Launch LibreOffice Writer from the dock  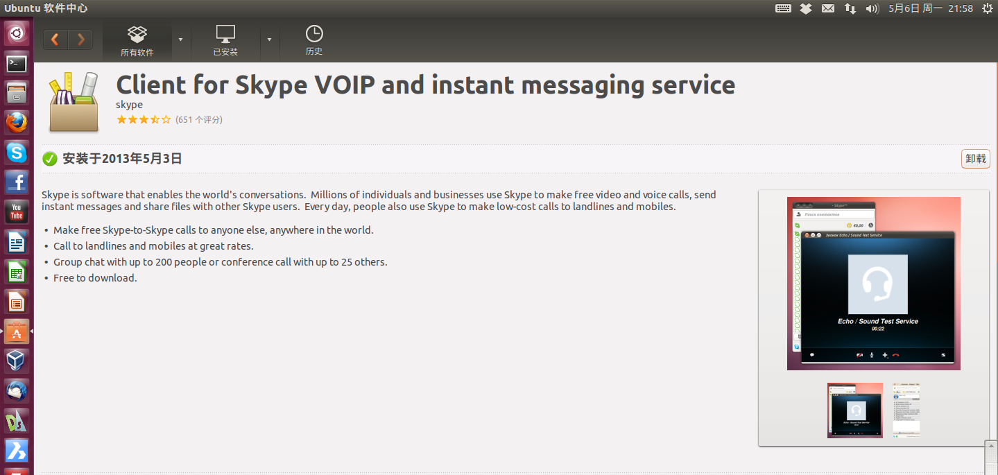[x=17, y=242]
